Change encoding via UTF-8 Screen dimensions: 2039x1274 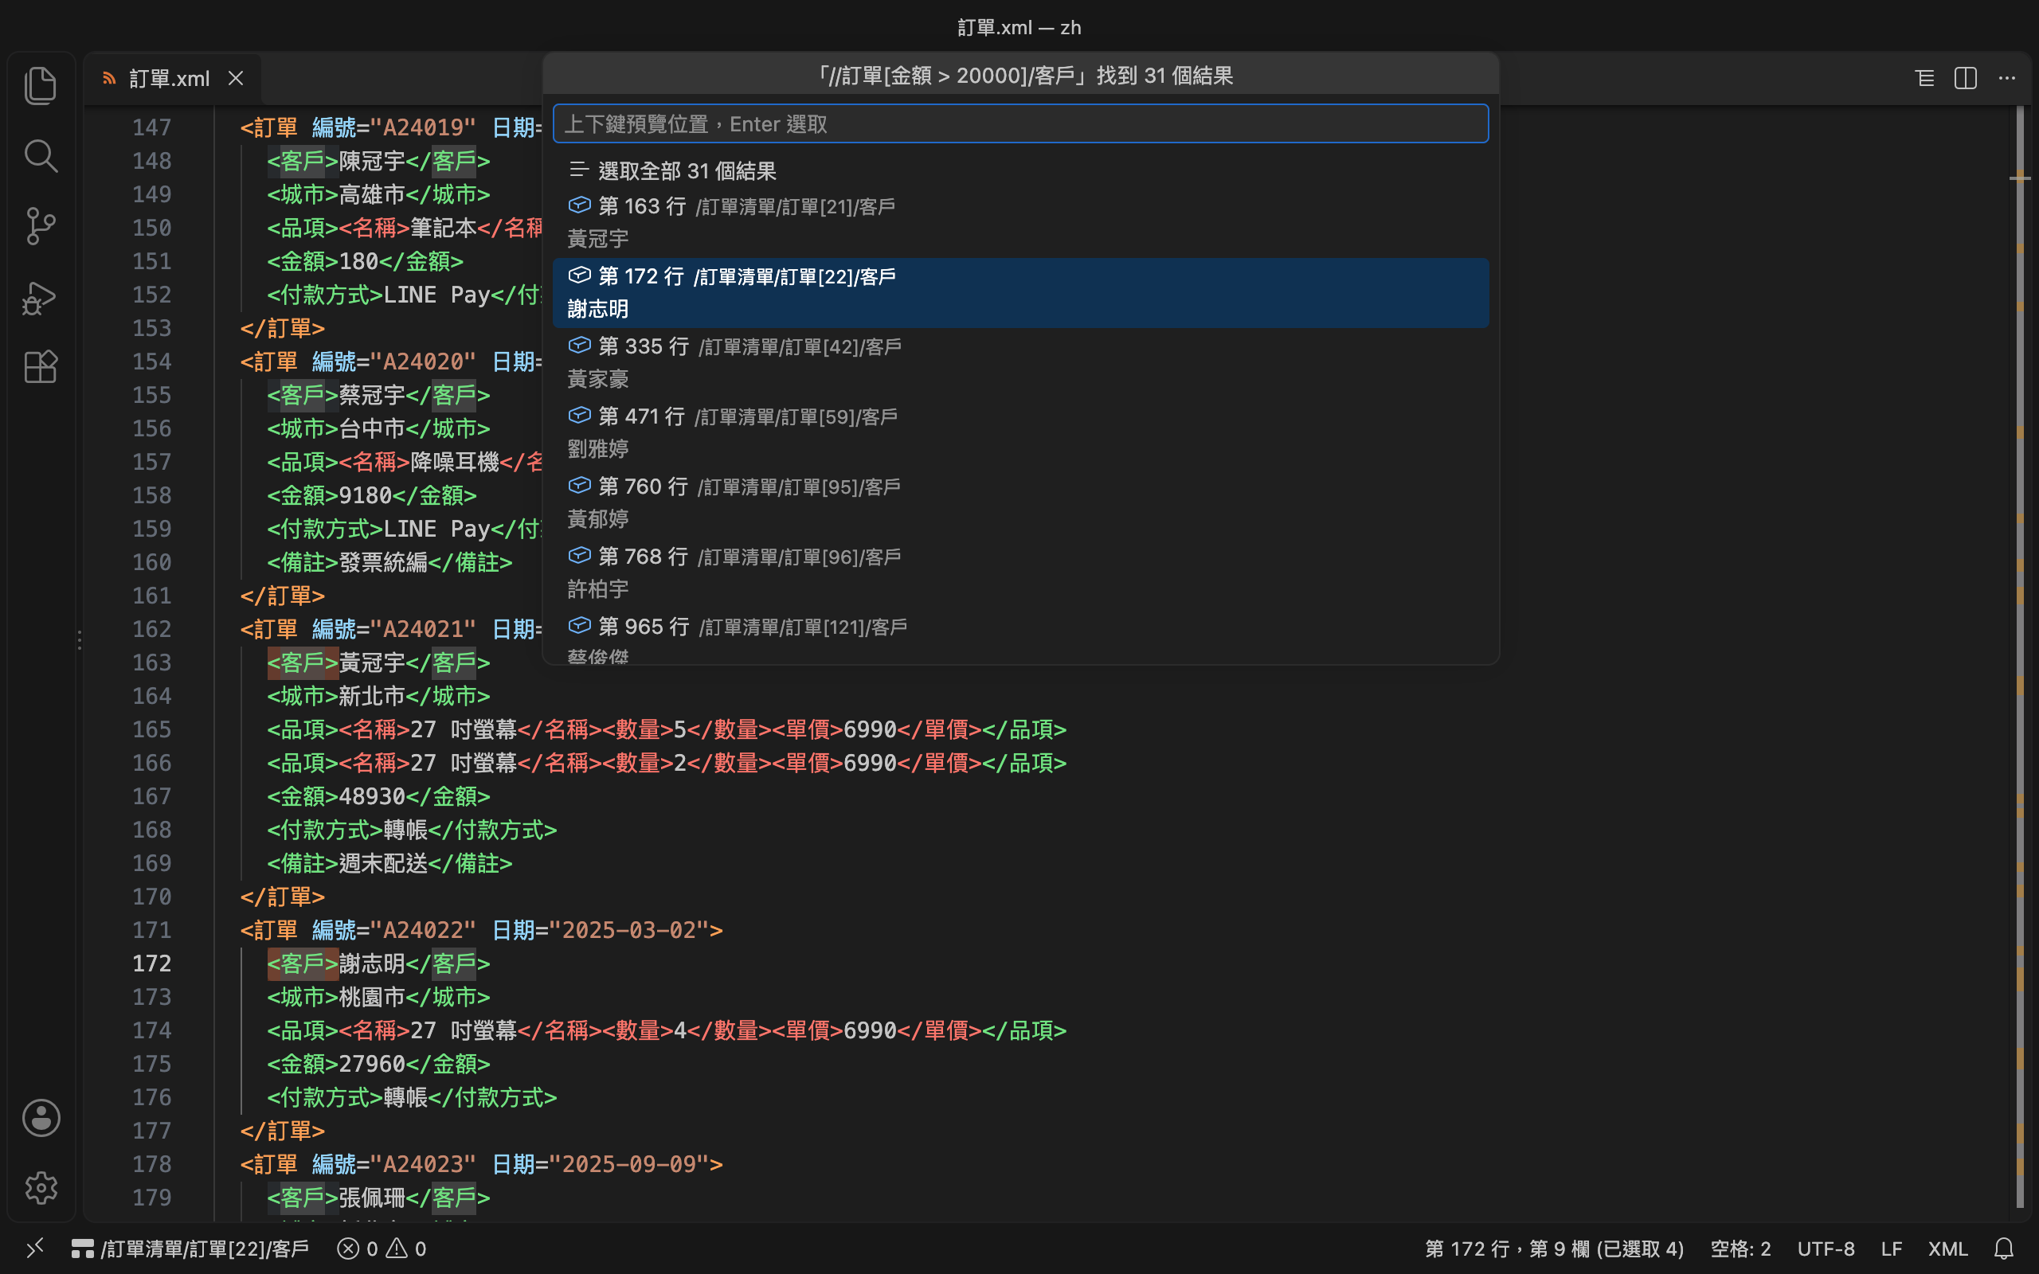tap(1826, 1248)
